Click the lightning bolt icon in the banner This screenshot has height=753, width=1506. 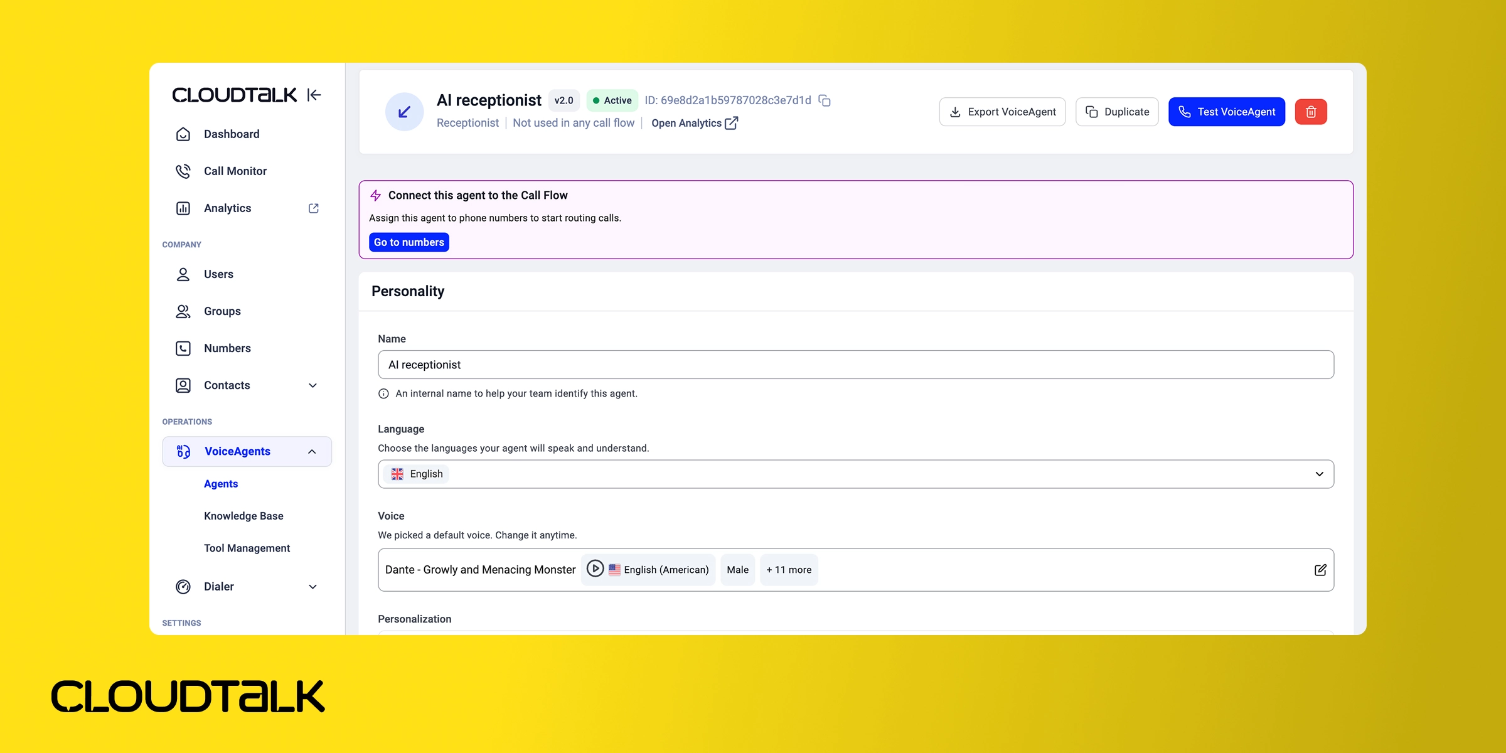[375, 196]
